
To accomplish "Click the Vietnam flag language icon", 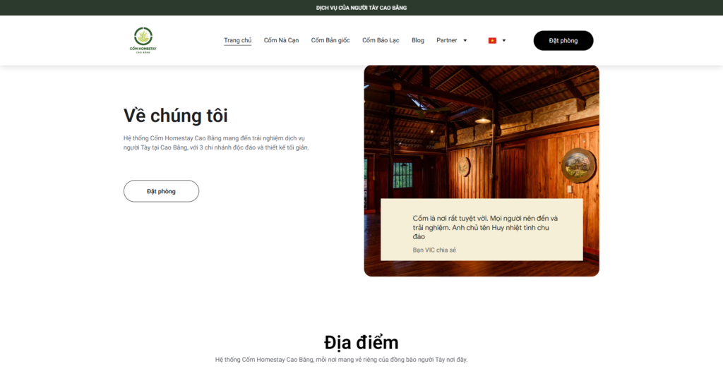I will [492, 41].
